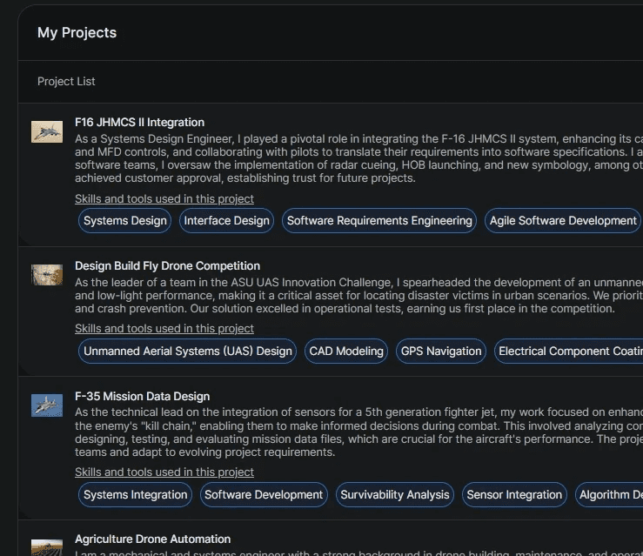
Task: Open the Agriculture Drone Automation title
Action: coord(152,539)
